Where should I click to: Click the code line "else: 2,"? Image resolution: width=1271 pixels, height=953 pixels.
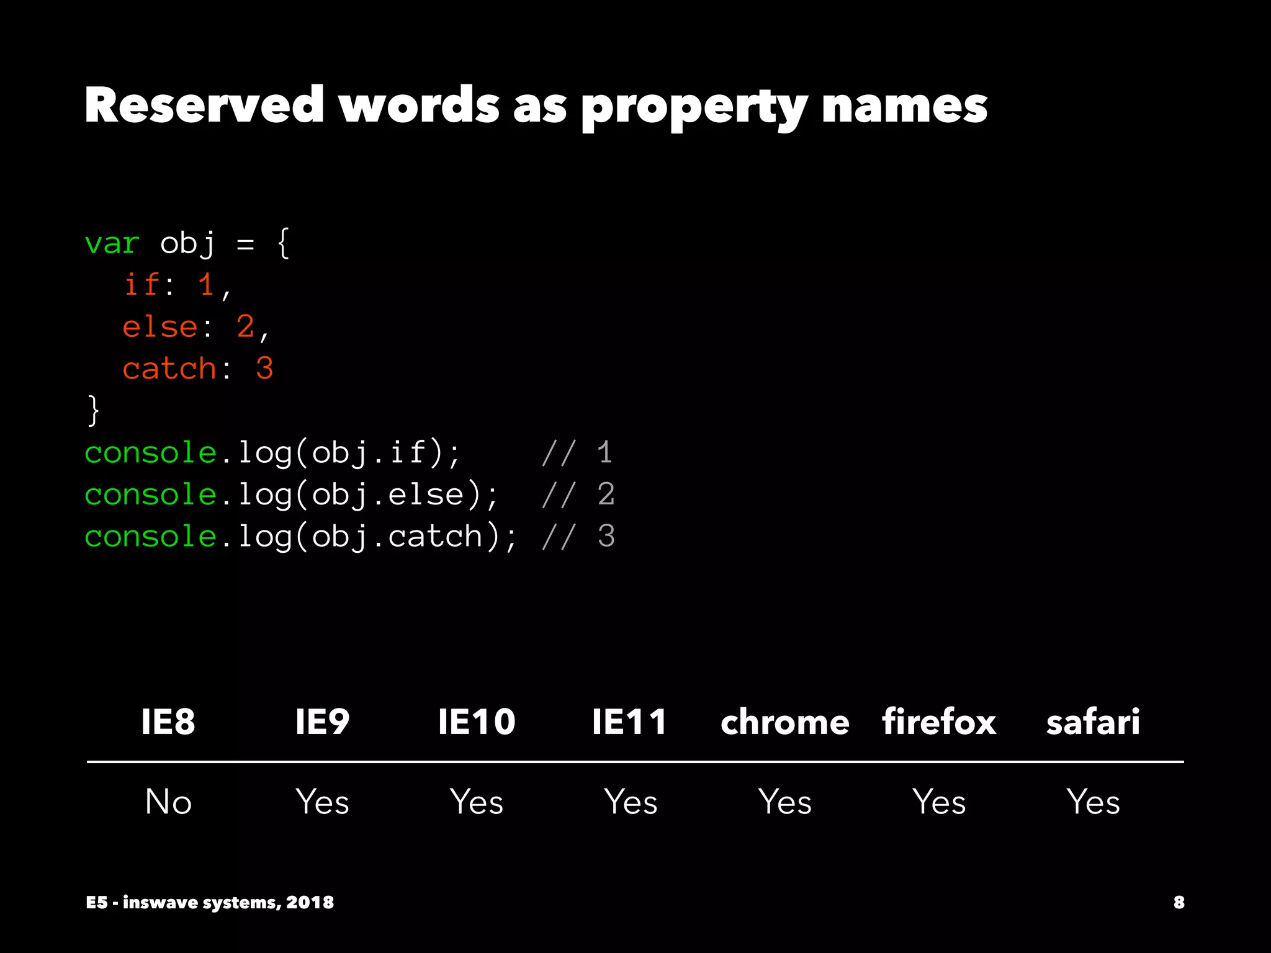point(196,326)
